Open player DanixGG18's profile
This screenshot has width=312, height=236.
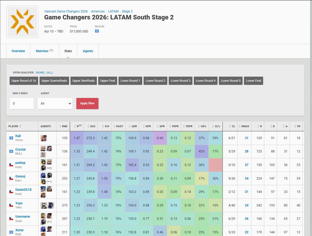23,190
